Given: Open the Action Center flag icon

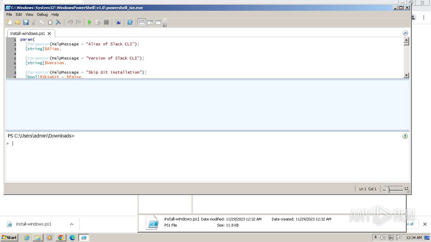Looking at the screenshot, I should (399, 238).
